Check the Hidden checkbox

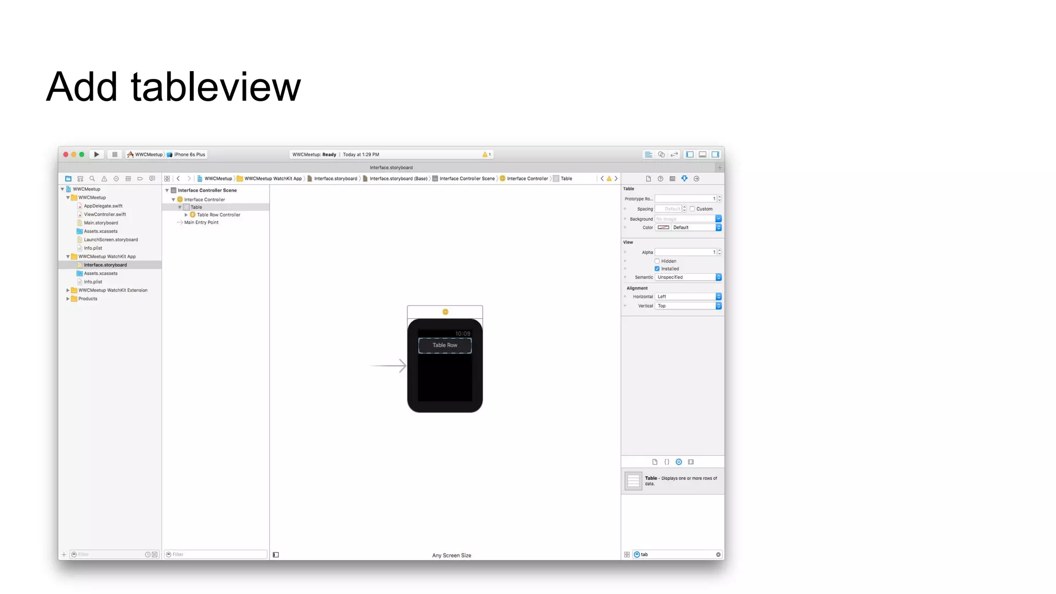[657, 261]
